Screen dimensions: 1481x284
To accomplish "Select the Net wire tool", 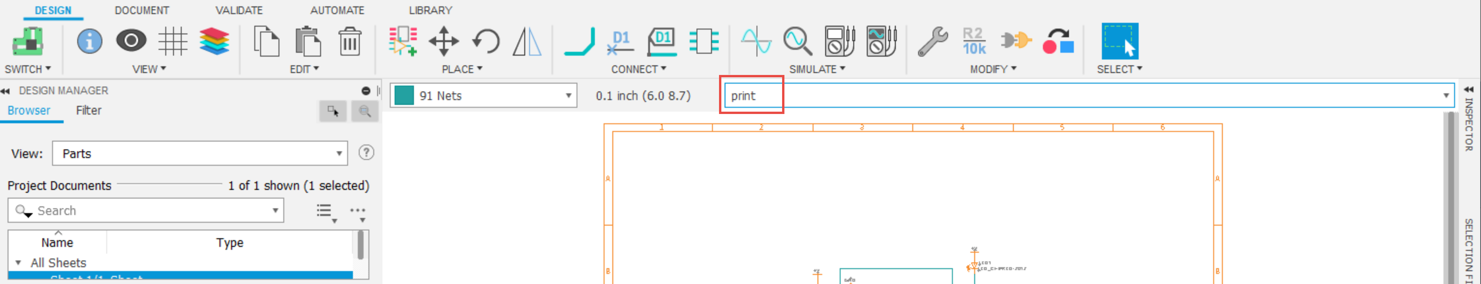I will coord(580,41).
